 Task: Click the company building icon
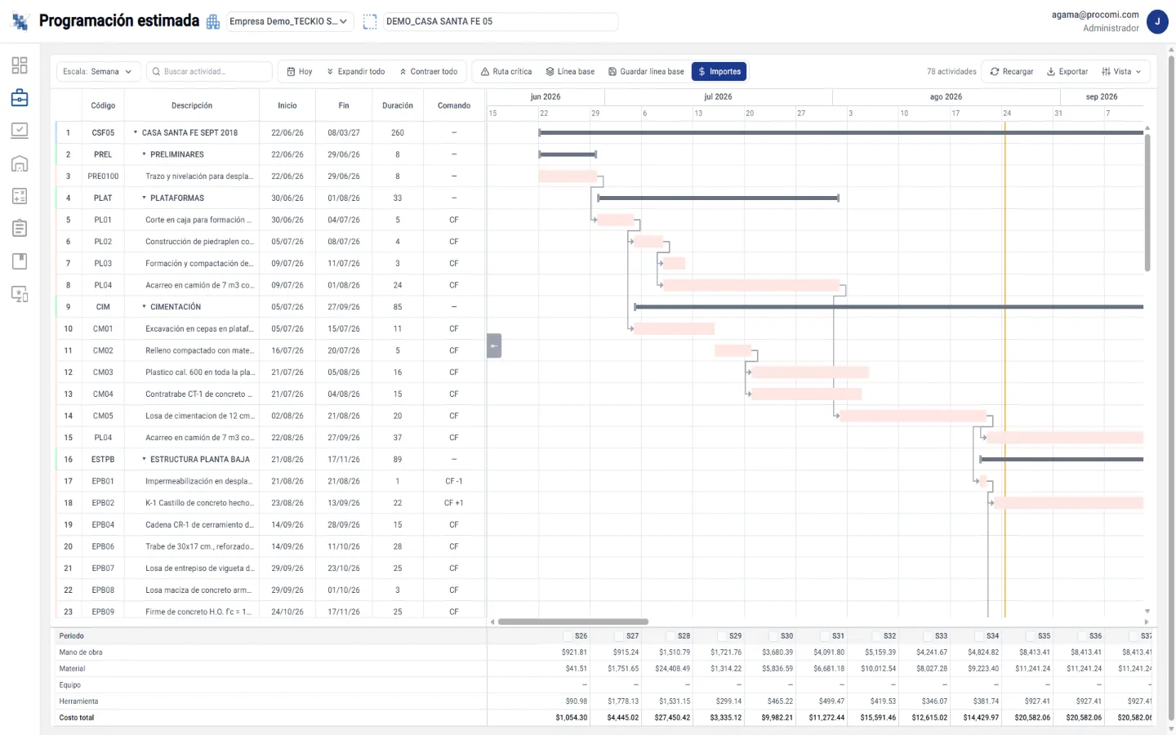tap(213, 22)
